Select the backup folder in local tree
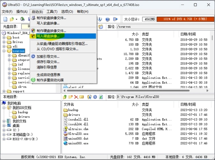This screenshot has width=215, height=160. pos(23,112)
